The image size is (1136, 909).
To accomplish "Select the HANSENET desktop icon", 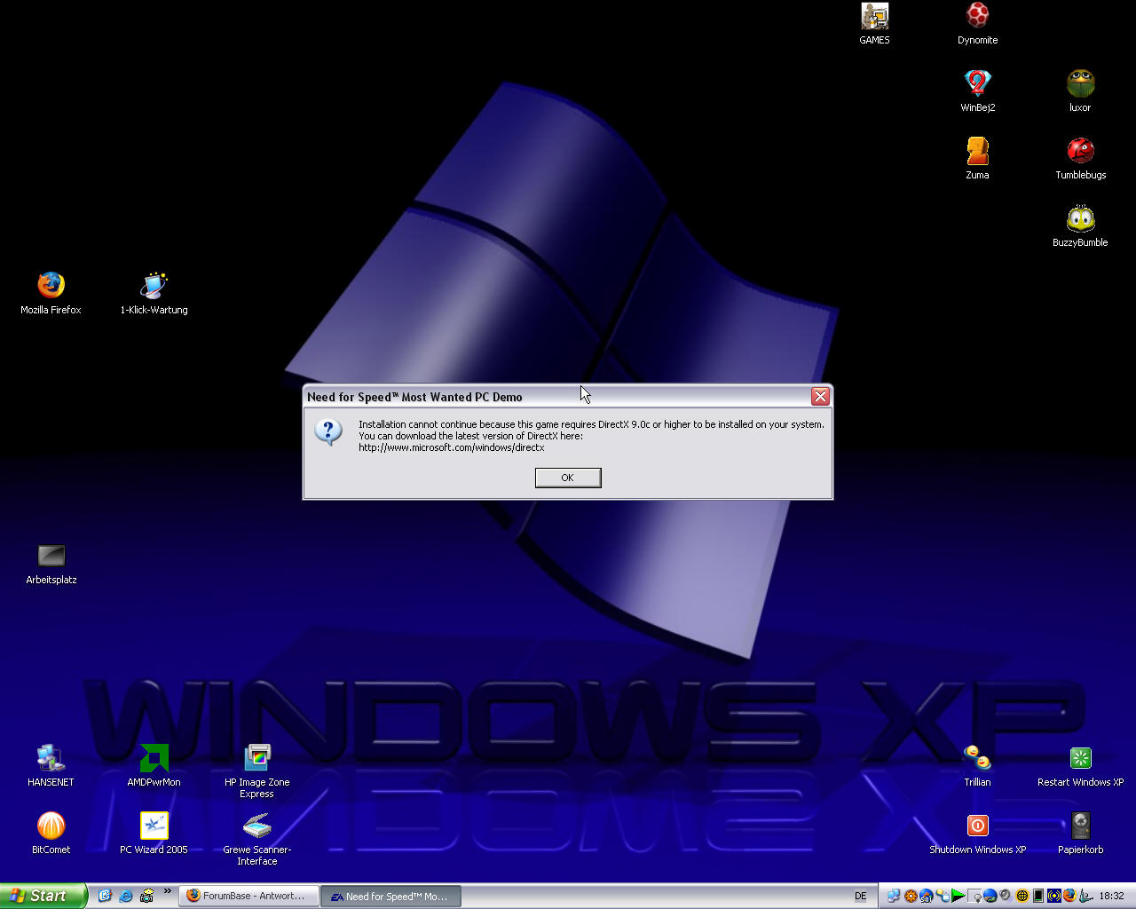I will pyautogui.click(x=51, y=766).
